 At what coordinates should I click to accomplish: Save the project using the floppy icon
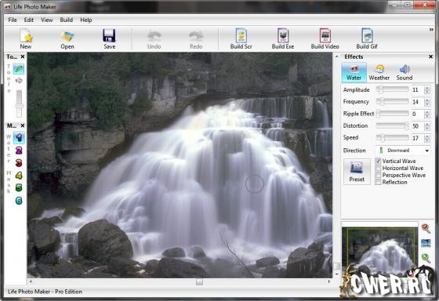tap(109, 38)
